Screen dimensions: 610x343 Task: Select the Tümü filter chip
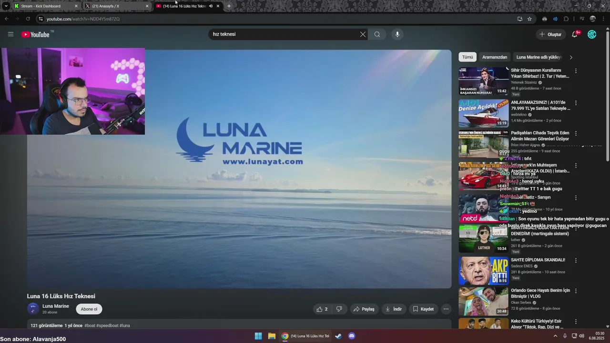point(468,57)
